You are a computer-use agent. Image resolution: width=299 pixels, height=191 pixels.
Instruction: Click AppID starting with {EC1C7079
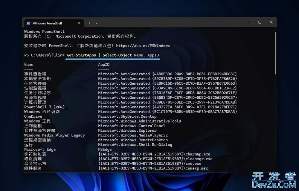(168, 112)
